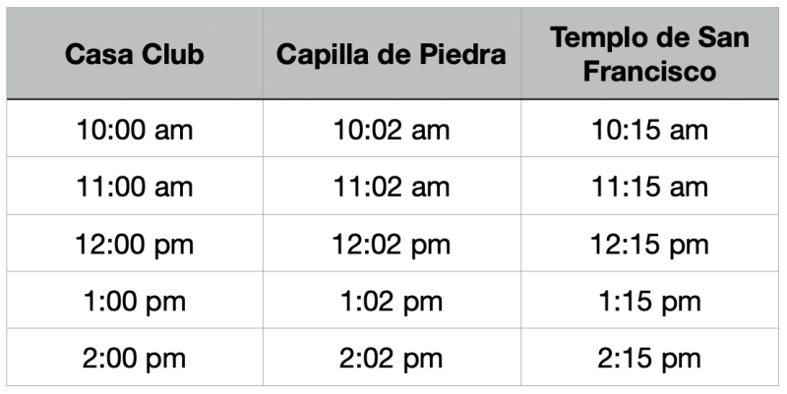Click the 1:00 pm departure cell
787x394 pixels.
(x=135, y=301)
